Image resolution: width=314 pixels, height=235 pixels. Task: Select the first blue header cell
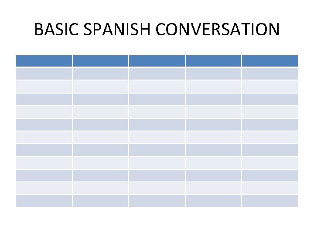click(x=44, y=61)
